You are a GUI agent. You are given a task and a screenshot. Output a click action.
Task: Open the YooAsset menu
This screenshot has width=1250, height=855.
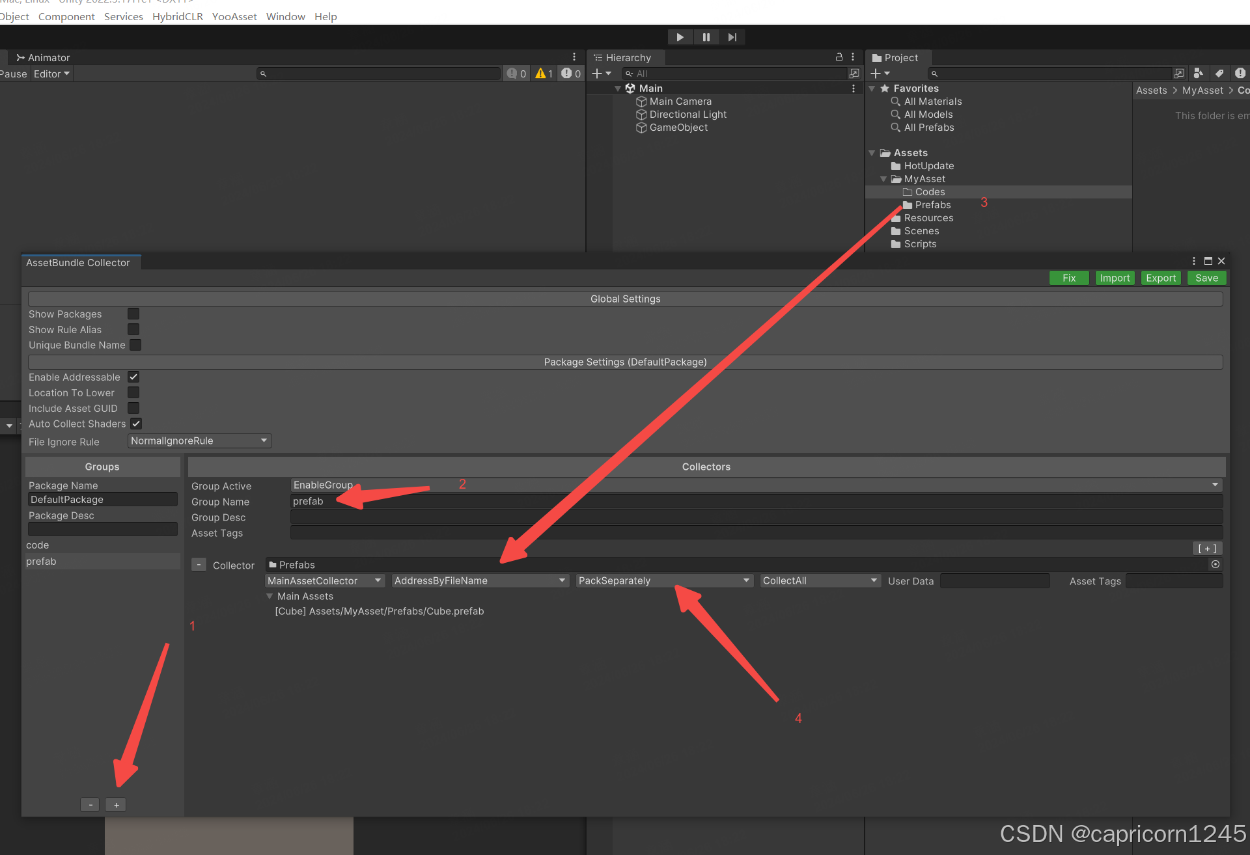point(234,16)
